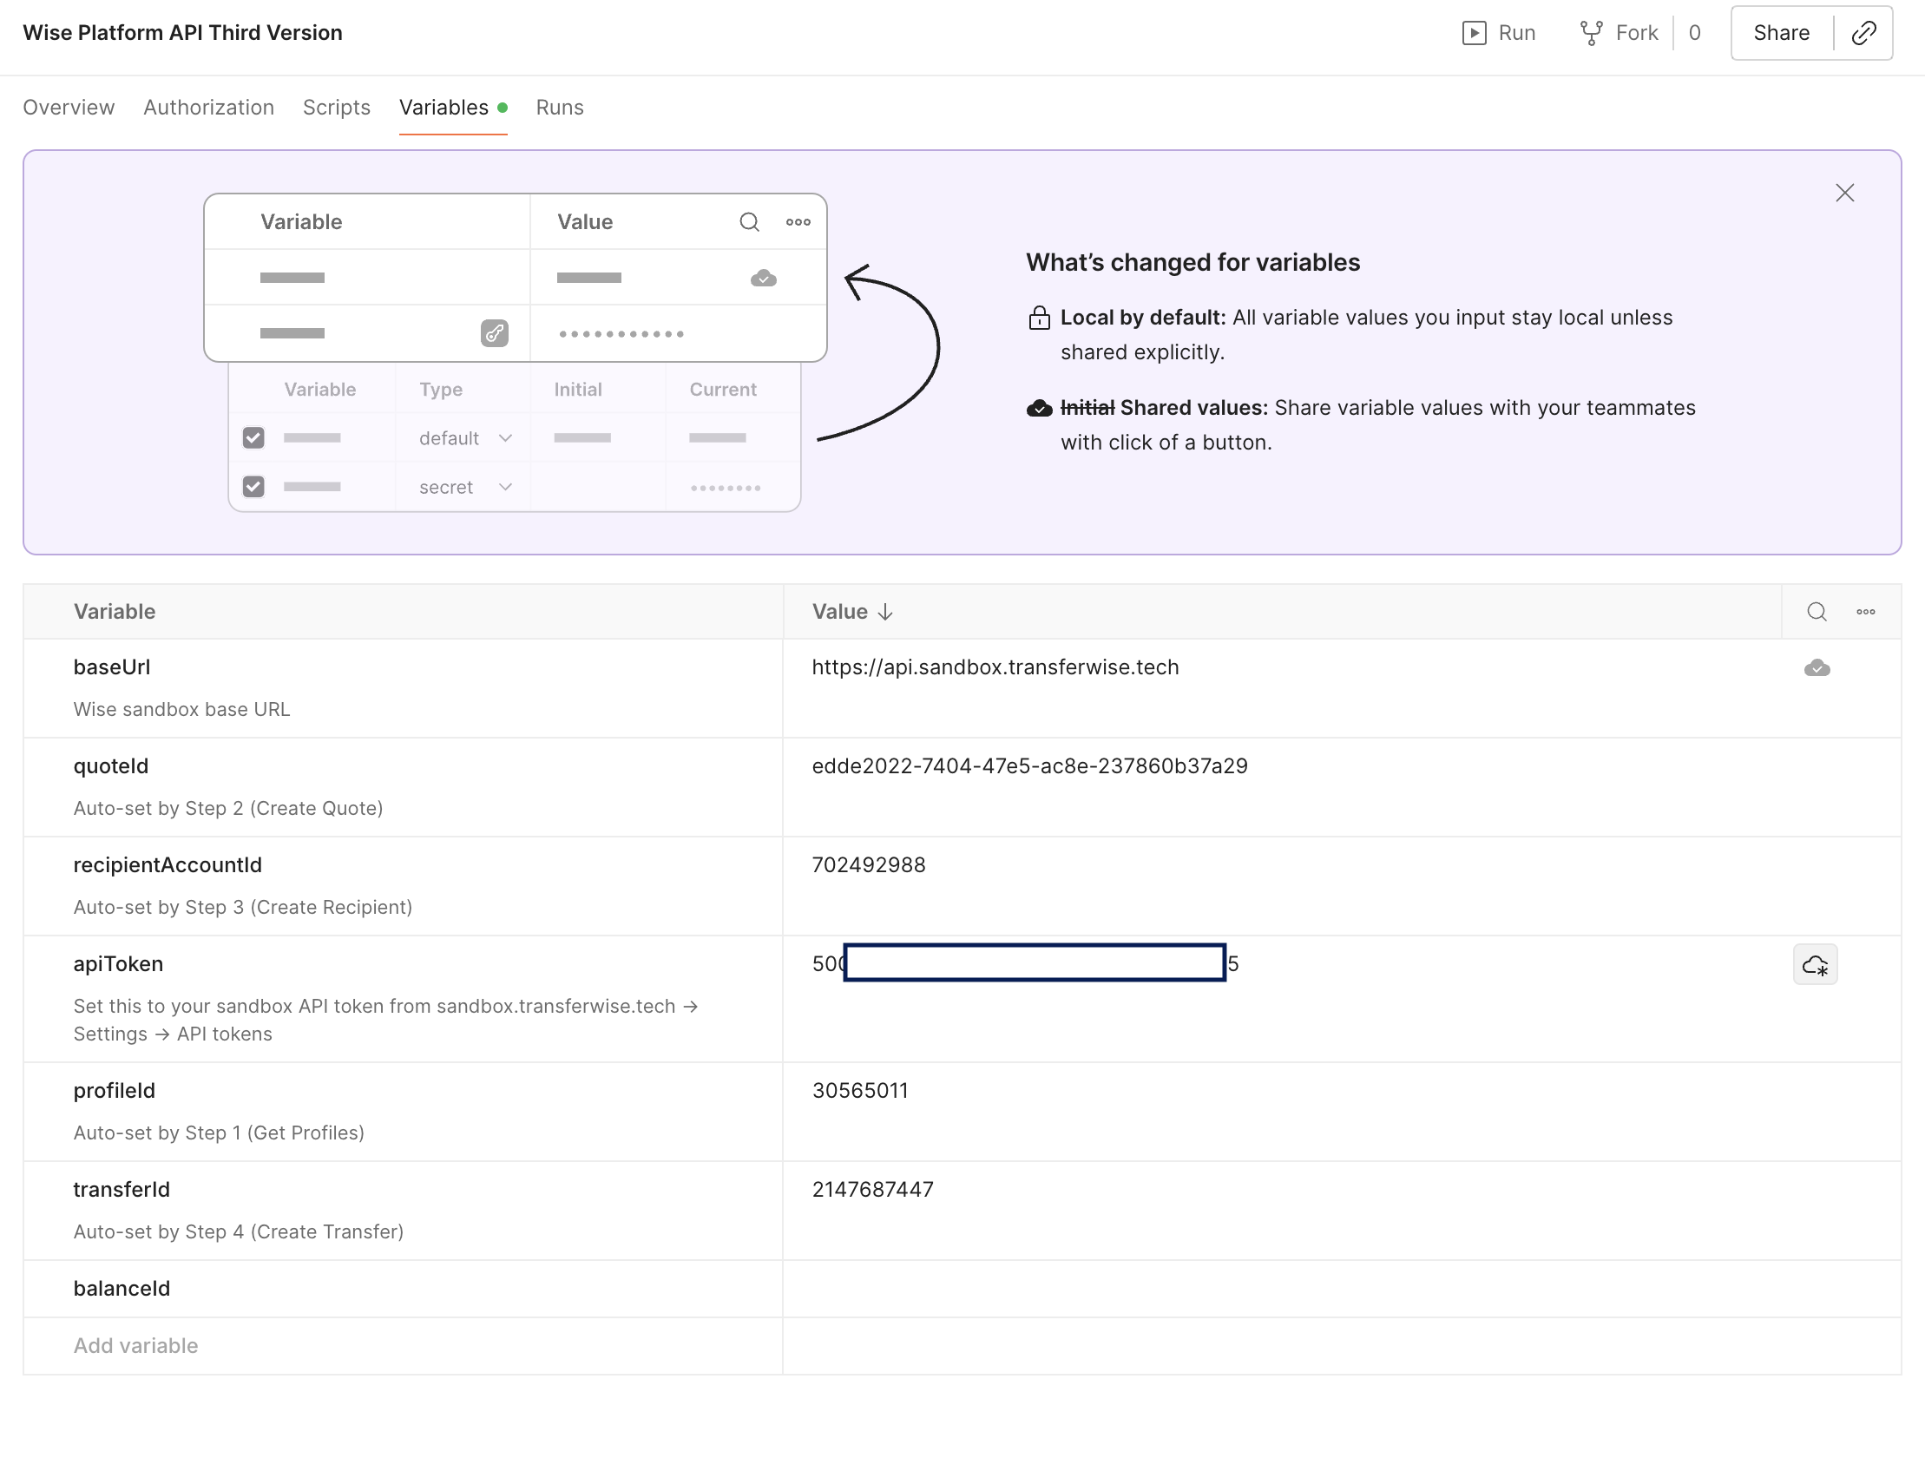
Task: Edit description Wise sandbox base URL
Action: [x=181, y=709]
